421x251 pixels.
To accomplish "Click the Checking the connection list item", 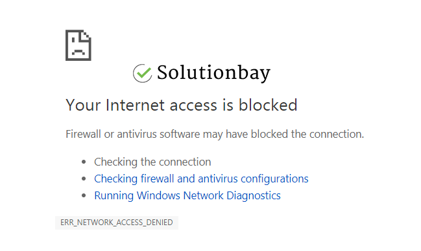I will (x=152, y=162).
